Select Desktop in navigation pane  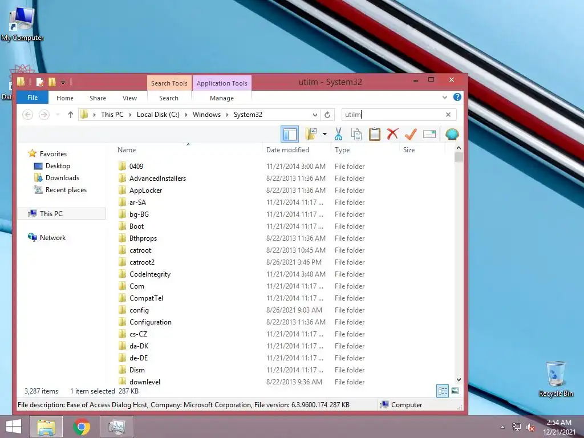[x=58, y=166]
